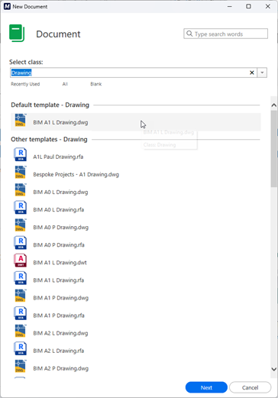Select BIM A2 P Drawing.dwg name
The width and height of the screenshot is (278, 398).
pos(61,369)
